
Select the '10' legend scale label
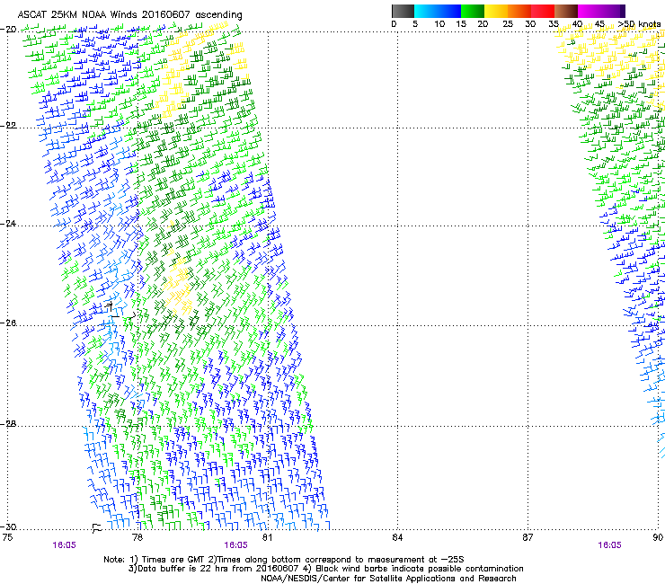(439, 24)
